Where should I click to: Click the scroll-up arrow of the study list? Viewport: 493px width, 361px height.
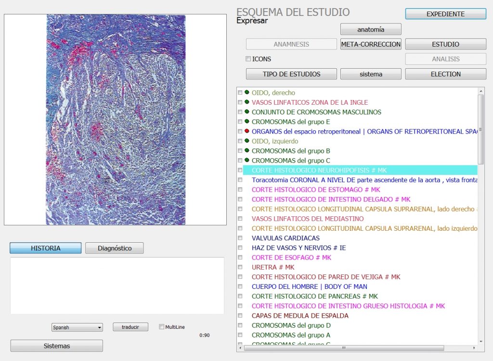coord(481,91)
